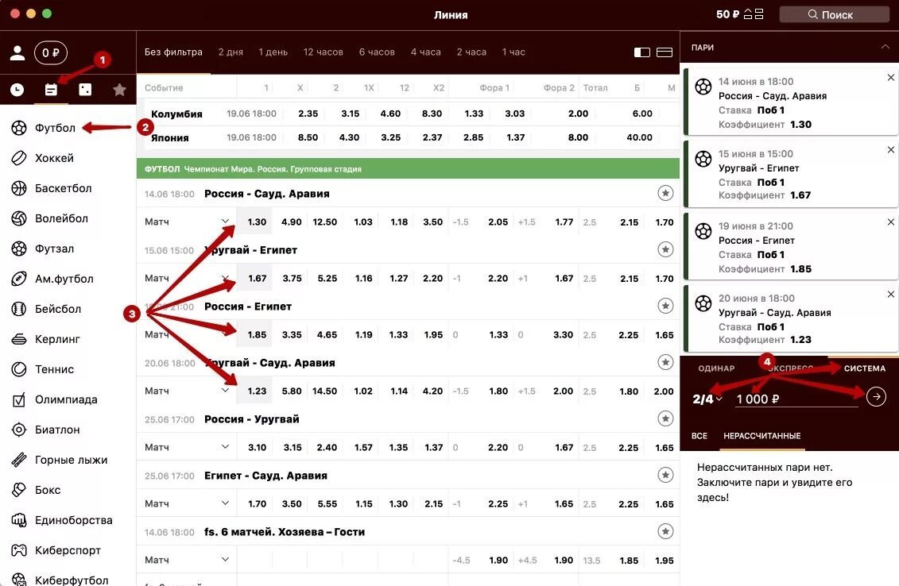This screenshot has width=899, height=586.
Task: Pick odds 1.70 win for Египет - Сауд. Аравия
Action: pos(257,504)
